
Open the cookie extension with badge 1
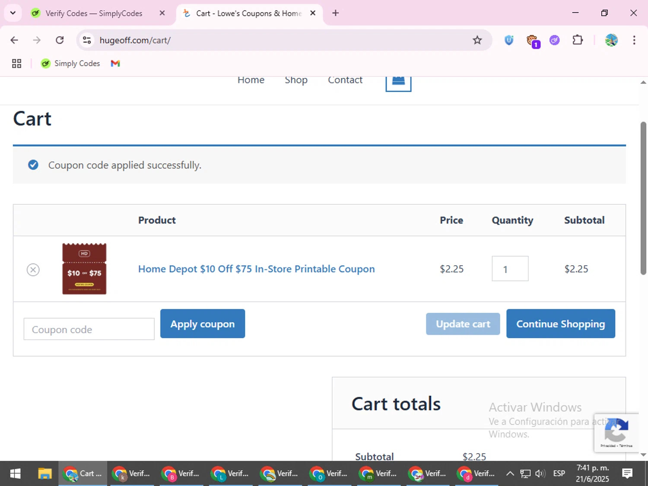(x=532, y=41)
